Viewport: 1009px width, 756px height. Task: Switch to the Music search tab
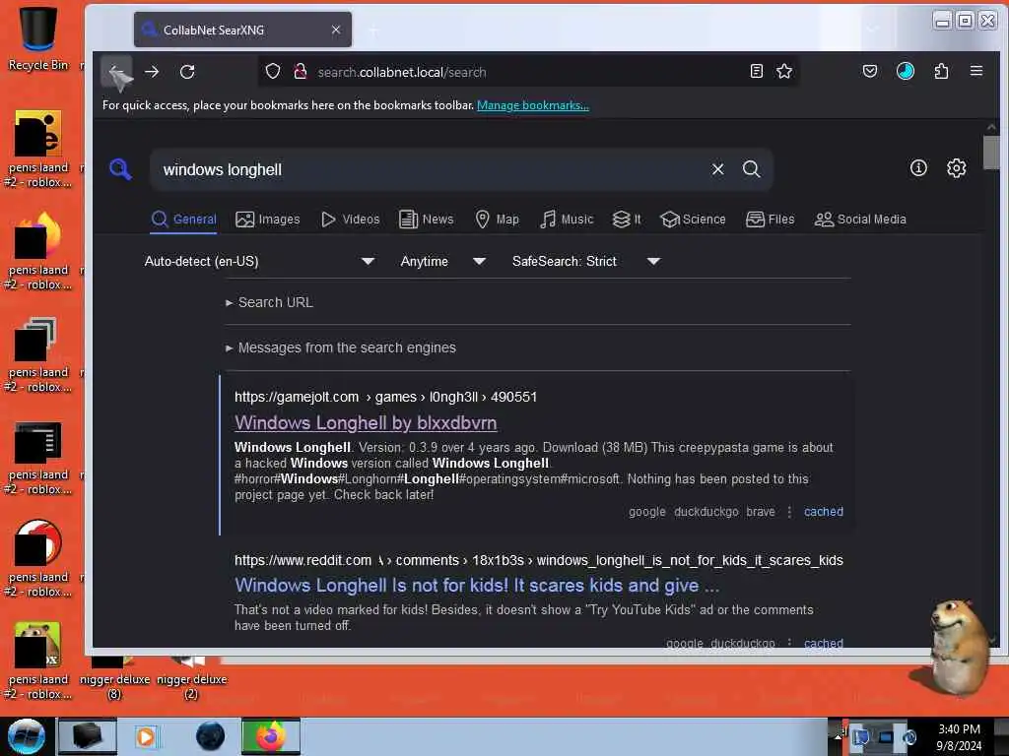tap(567, 220)
